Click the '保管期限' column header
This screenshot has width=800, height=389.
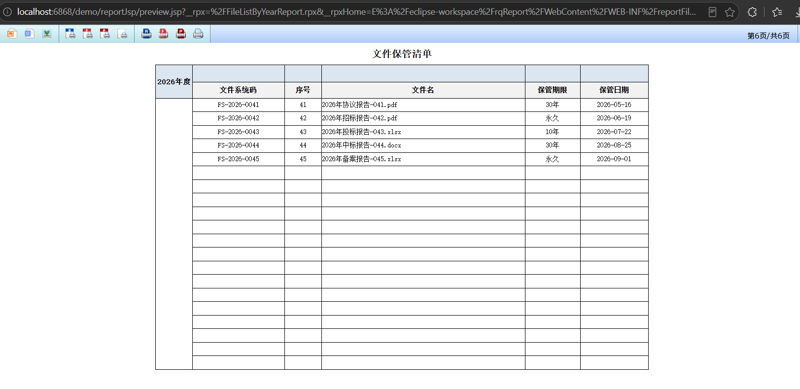tap(553, 90)
